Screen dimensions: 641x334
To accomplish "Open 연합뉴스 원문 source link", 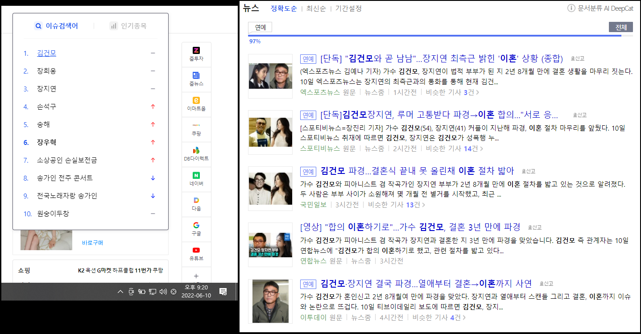I will click(321, 261).
